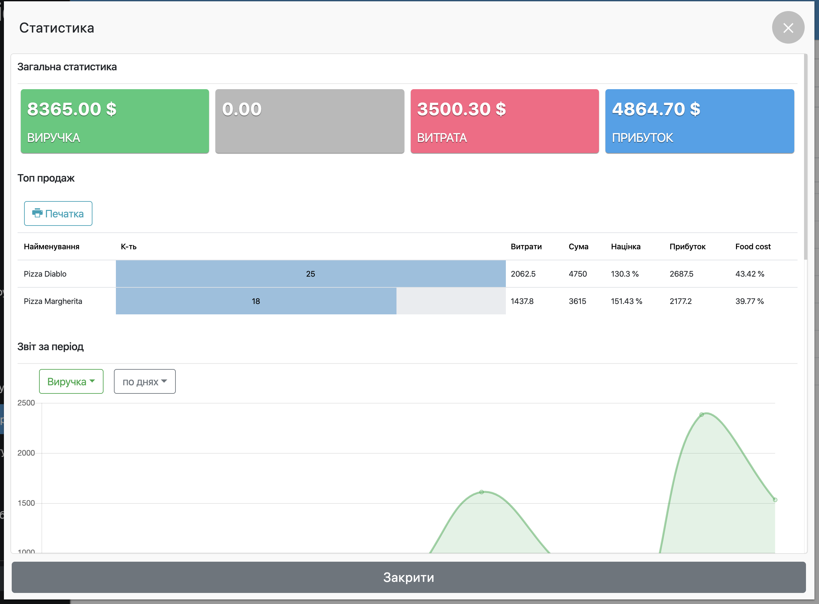Click the gray 0.00 card

click(309, 121)
